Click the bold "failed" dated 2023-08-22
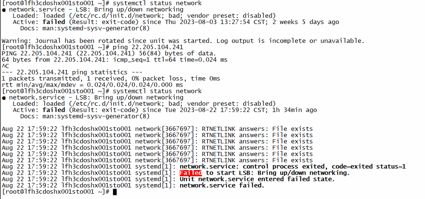This screenshot has height=199, width=425. point(54,110)
